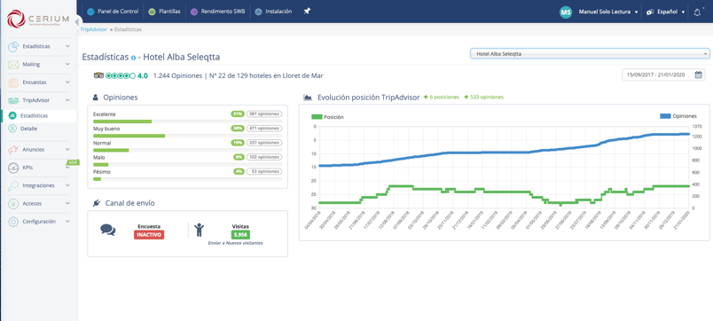Toggle the Posición legend series in chart
The height and width of the screenshot is (321, 713).
(x=327, y=117)
